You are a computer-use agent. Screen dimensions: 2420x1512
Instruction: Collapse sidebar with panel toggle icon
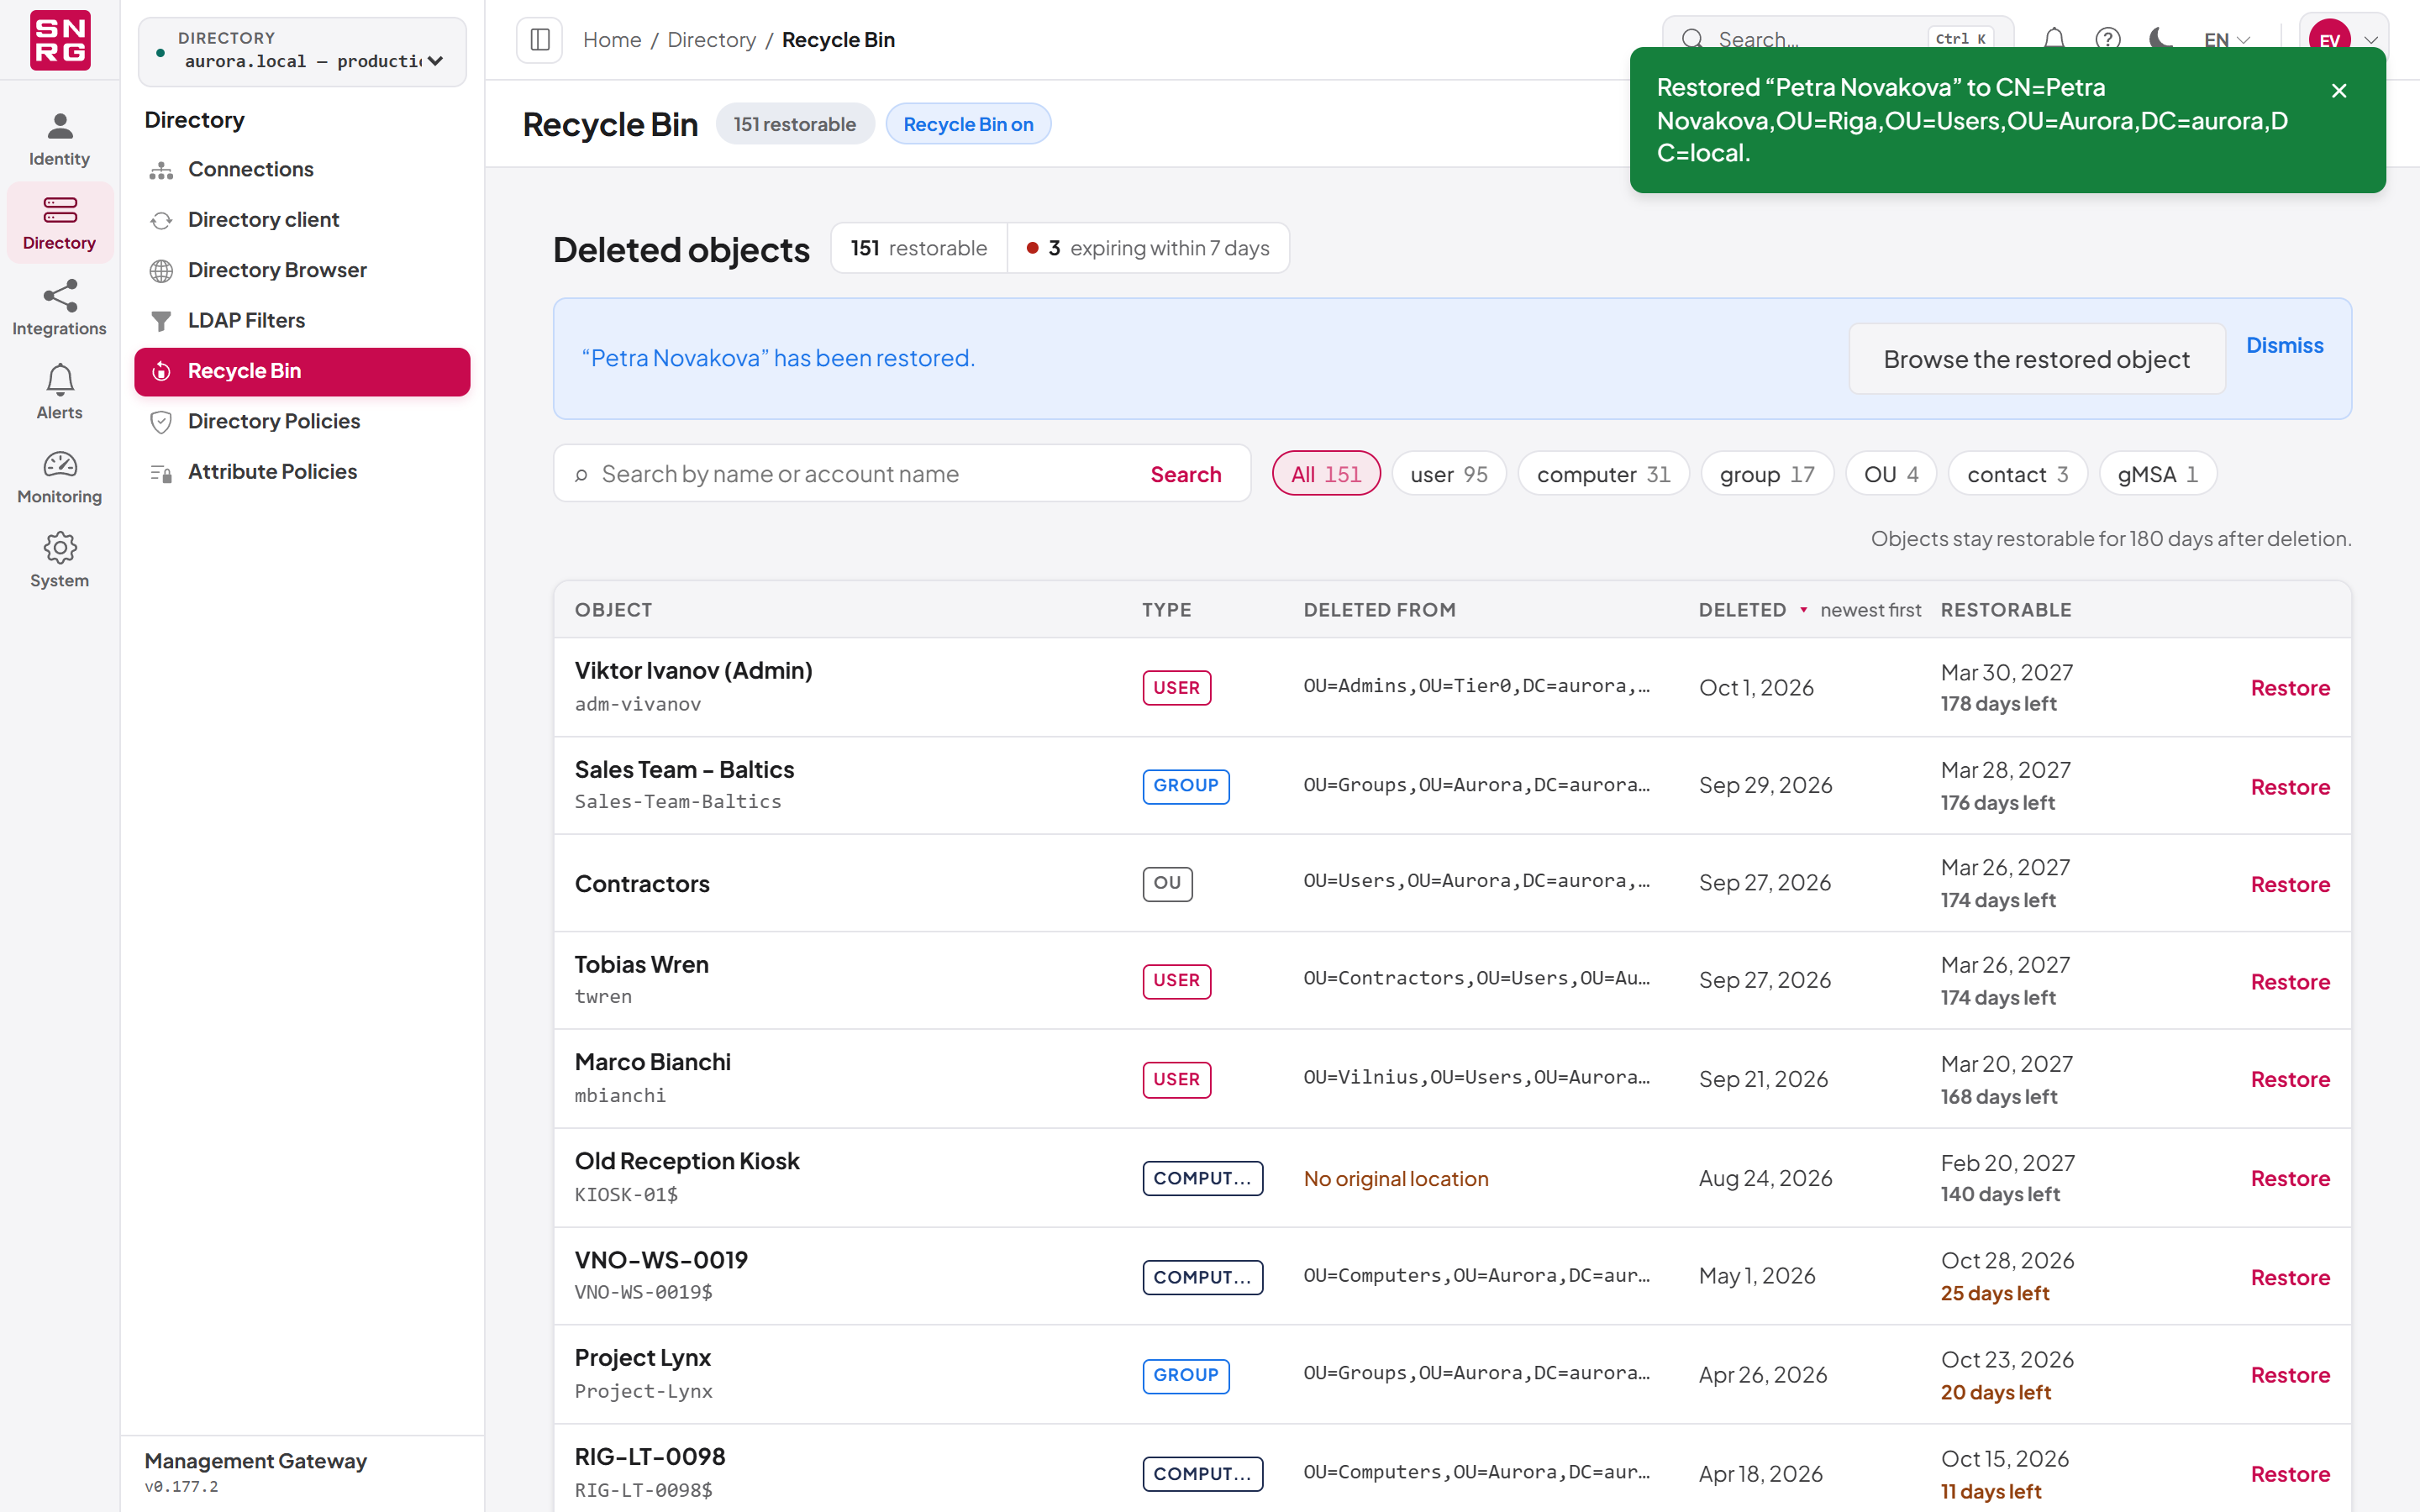tap(540, 40)
